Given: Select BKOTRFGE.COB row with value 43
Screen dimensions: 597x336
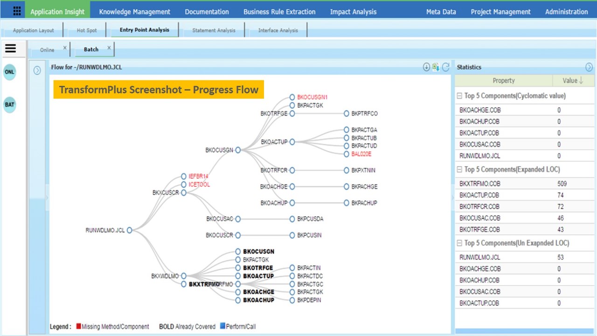Looking at the screenshot, I should pyautogui.click(x=524, y=230).
